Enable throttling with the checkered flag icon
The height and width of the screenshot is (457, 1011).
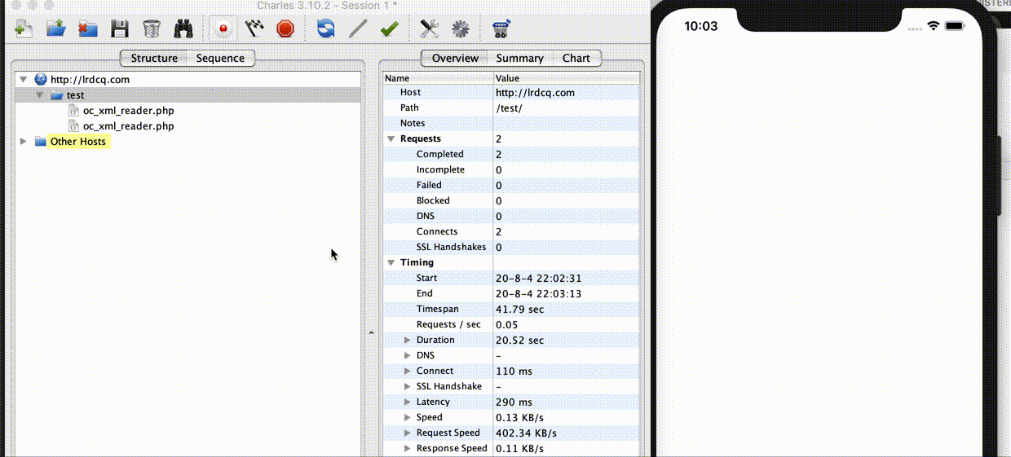coord(254,29)
